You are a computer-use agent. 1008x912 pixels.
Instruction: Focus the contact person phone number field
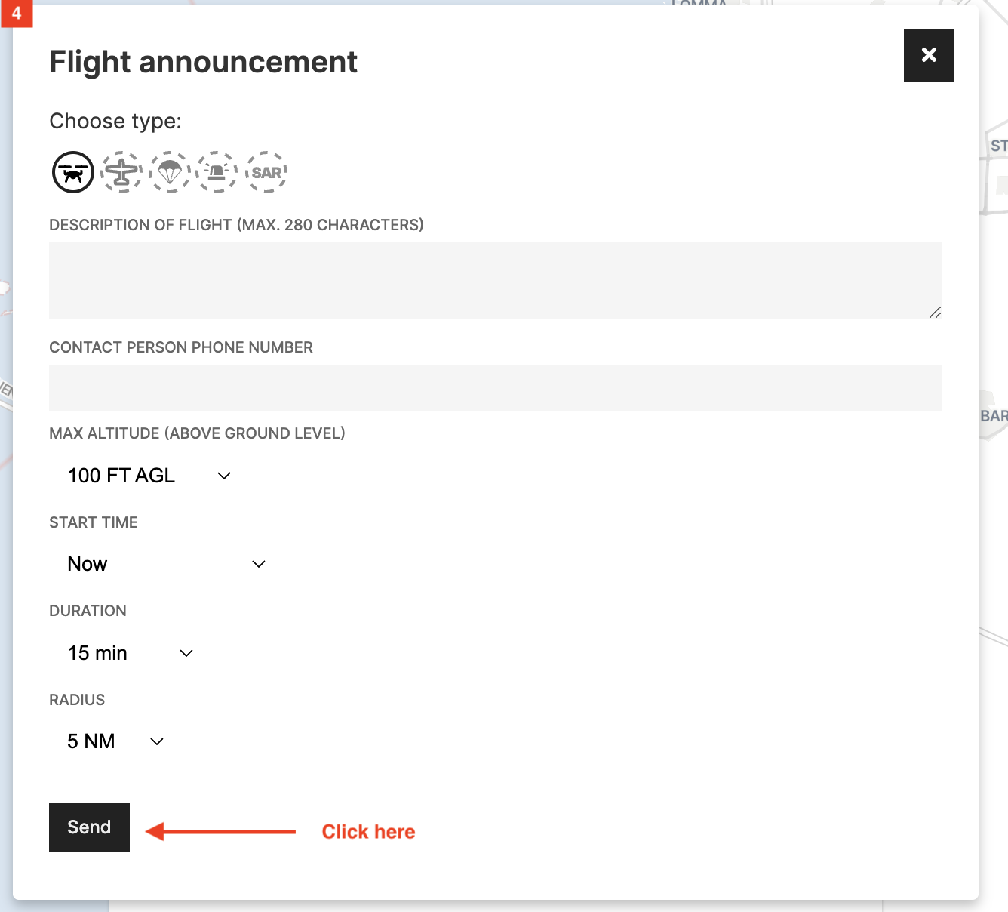(x=495, y=388)
